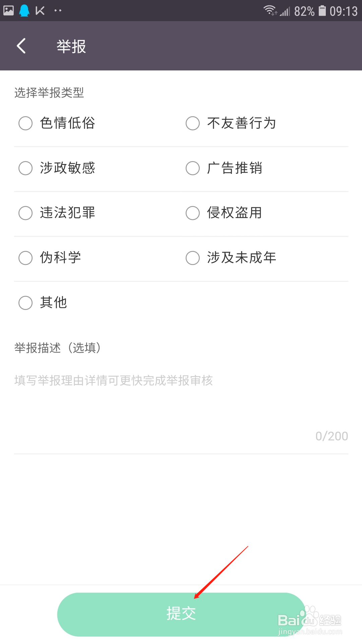Tap the 举报 page title
362x644 pixels.
pyautogui.click(x=71, y=46)
